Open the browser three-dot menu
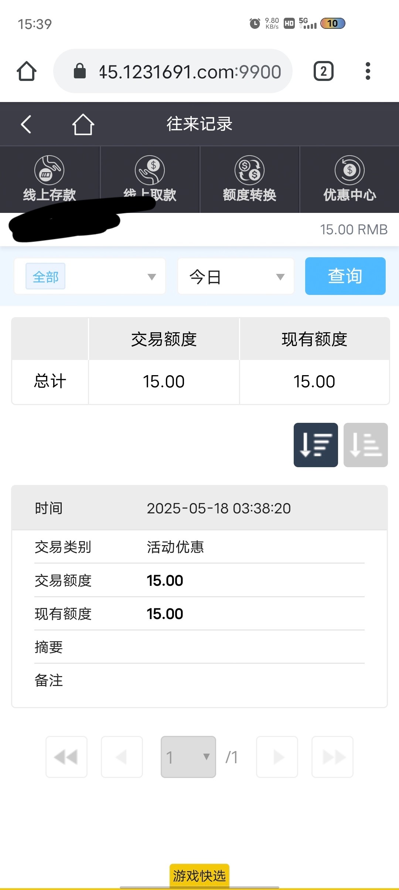Screen dimensions: 399x890 (x=368, y=71)
